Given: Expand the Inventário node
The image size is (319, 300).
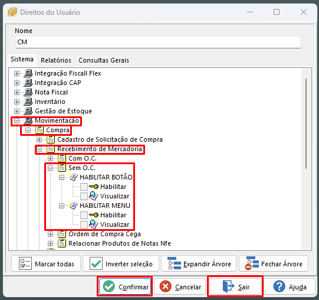Looking at the screenshot, I should 17,102.
